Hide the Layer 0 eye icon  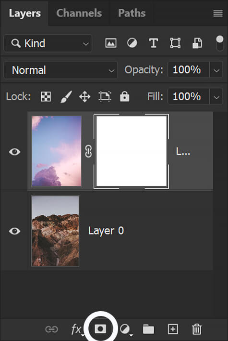[x=14, y=231]
